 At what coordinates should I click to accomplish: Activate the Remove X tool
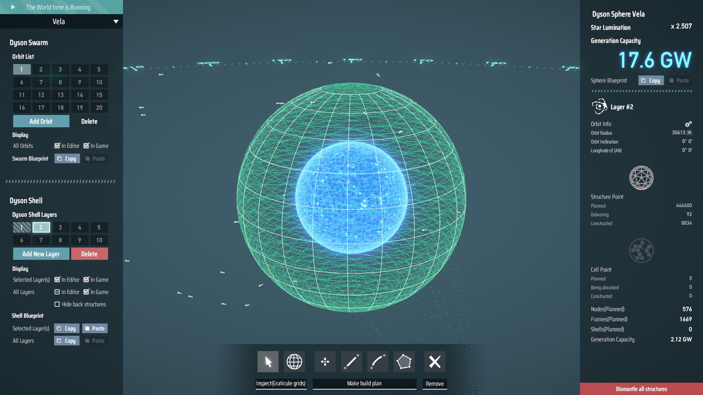pyautogui.click(x=435, y=362)
